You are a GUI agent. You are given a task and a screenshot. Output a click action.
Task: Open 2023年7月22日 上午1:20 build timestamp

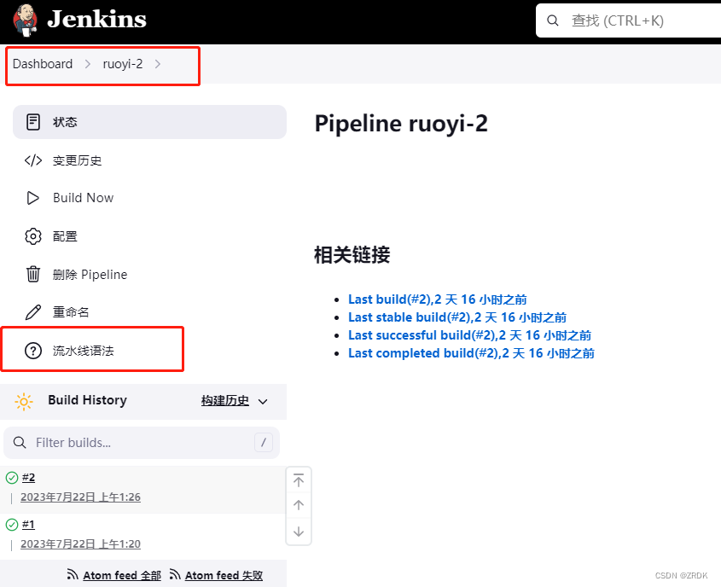click(80, 543)
